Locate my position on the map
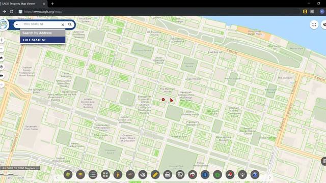 pos(2,67)
